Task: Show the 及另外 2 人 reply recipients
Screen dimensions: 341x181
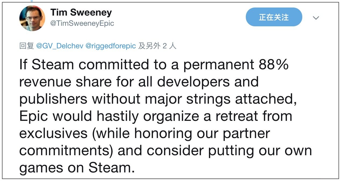Action: (157, 46)
